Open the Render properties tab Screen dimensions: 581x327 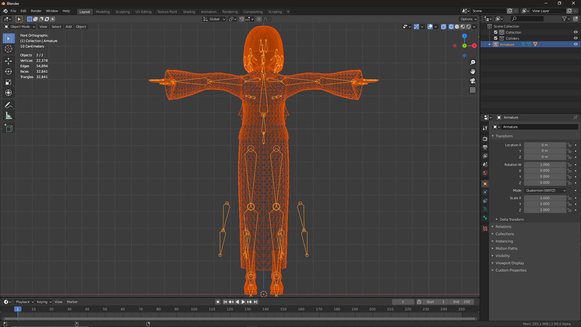coord(485,139)
